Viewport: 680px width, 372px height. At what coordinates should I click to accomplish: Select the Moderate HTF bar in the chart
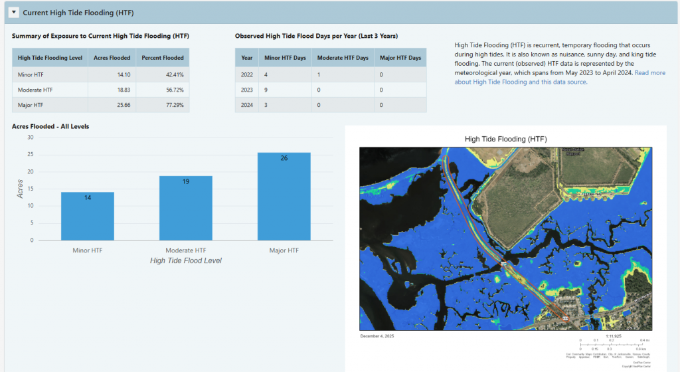tap(185, 209)
